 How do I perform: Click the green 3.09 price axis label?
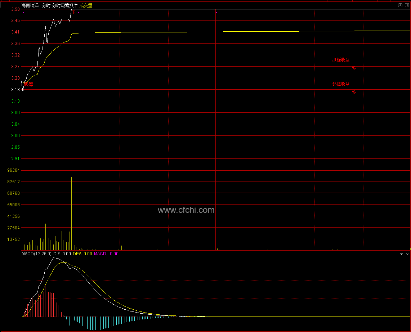(x=15, y=113)
